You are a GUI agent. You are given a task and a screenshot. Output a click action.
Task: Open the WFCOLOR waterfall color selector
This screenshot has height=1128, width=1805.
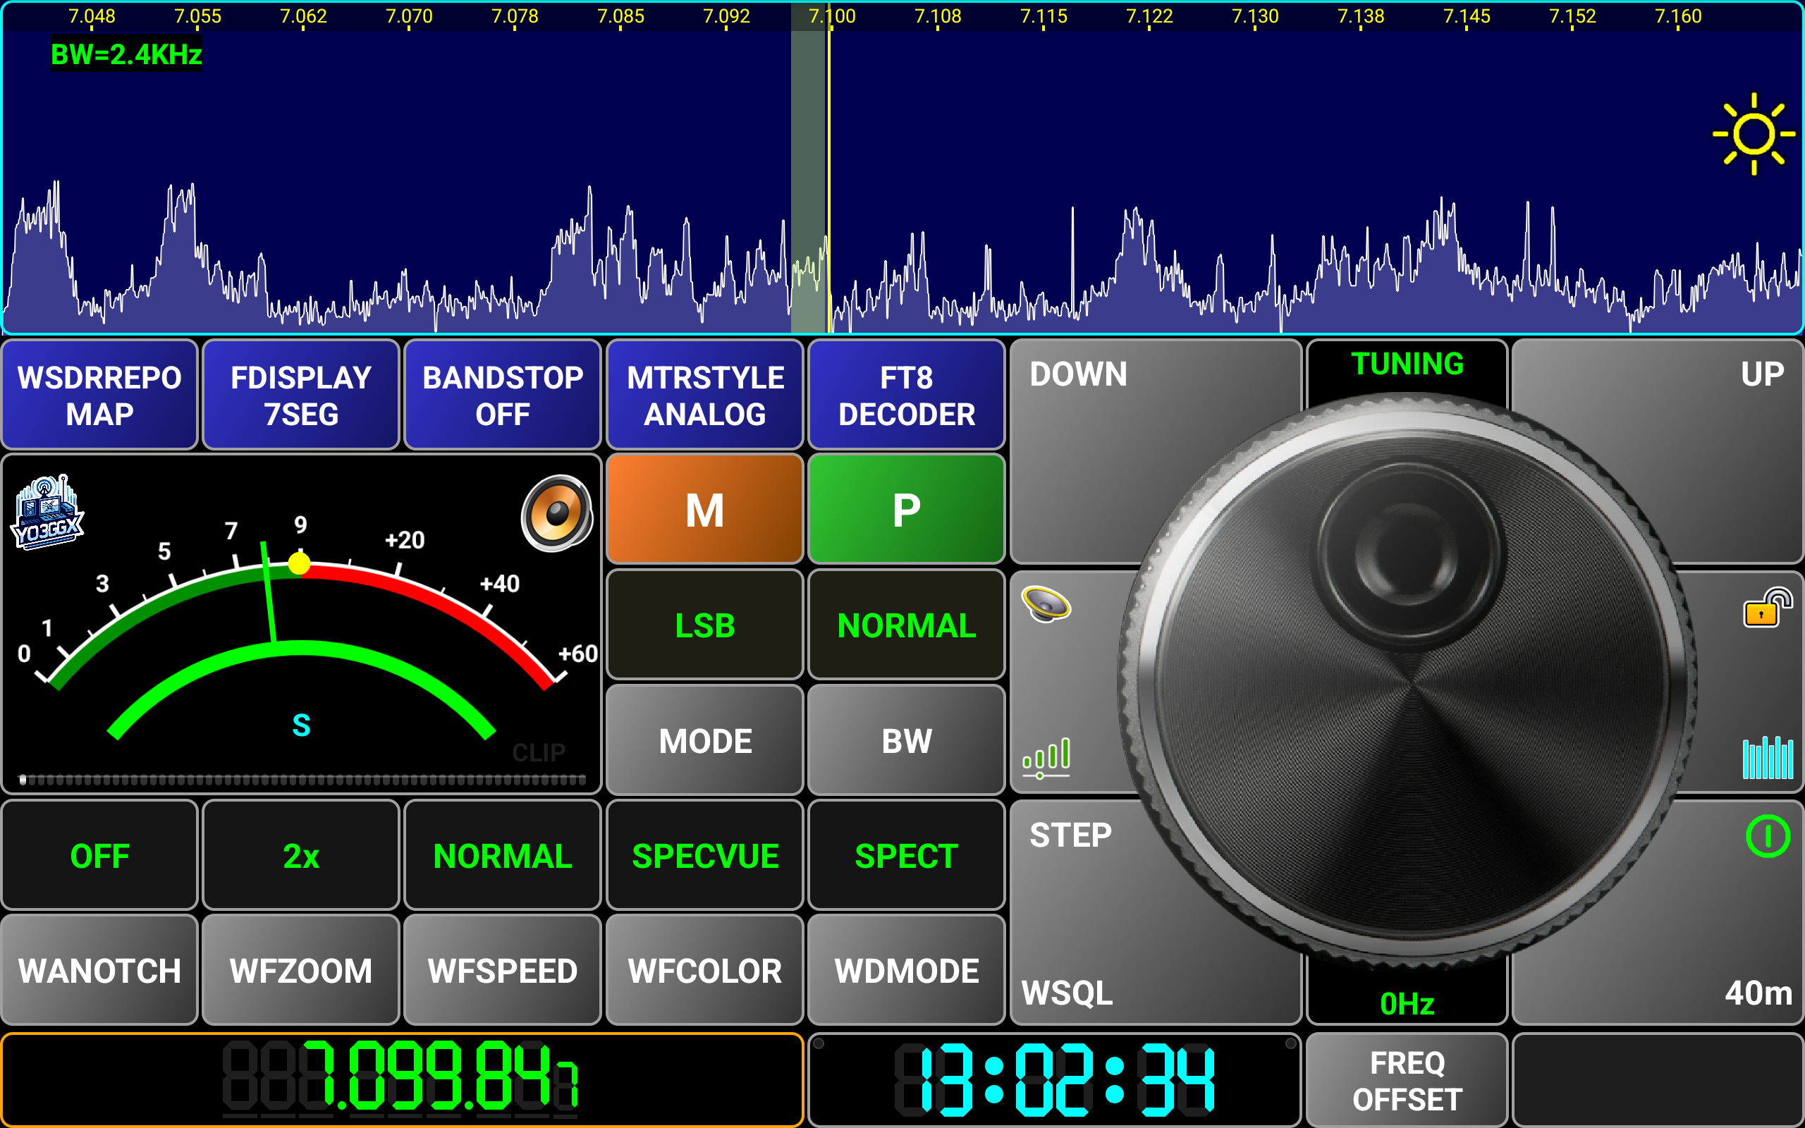point(705,971)
